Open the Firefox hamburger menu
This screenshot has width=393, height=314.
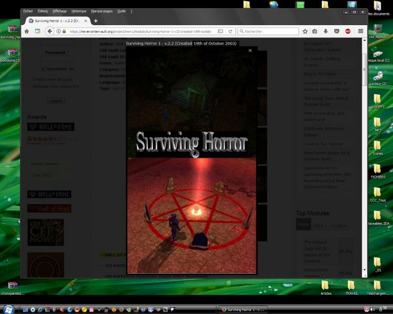tap(361, 31)
